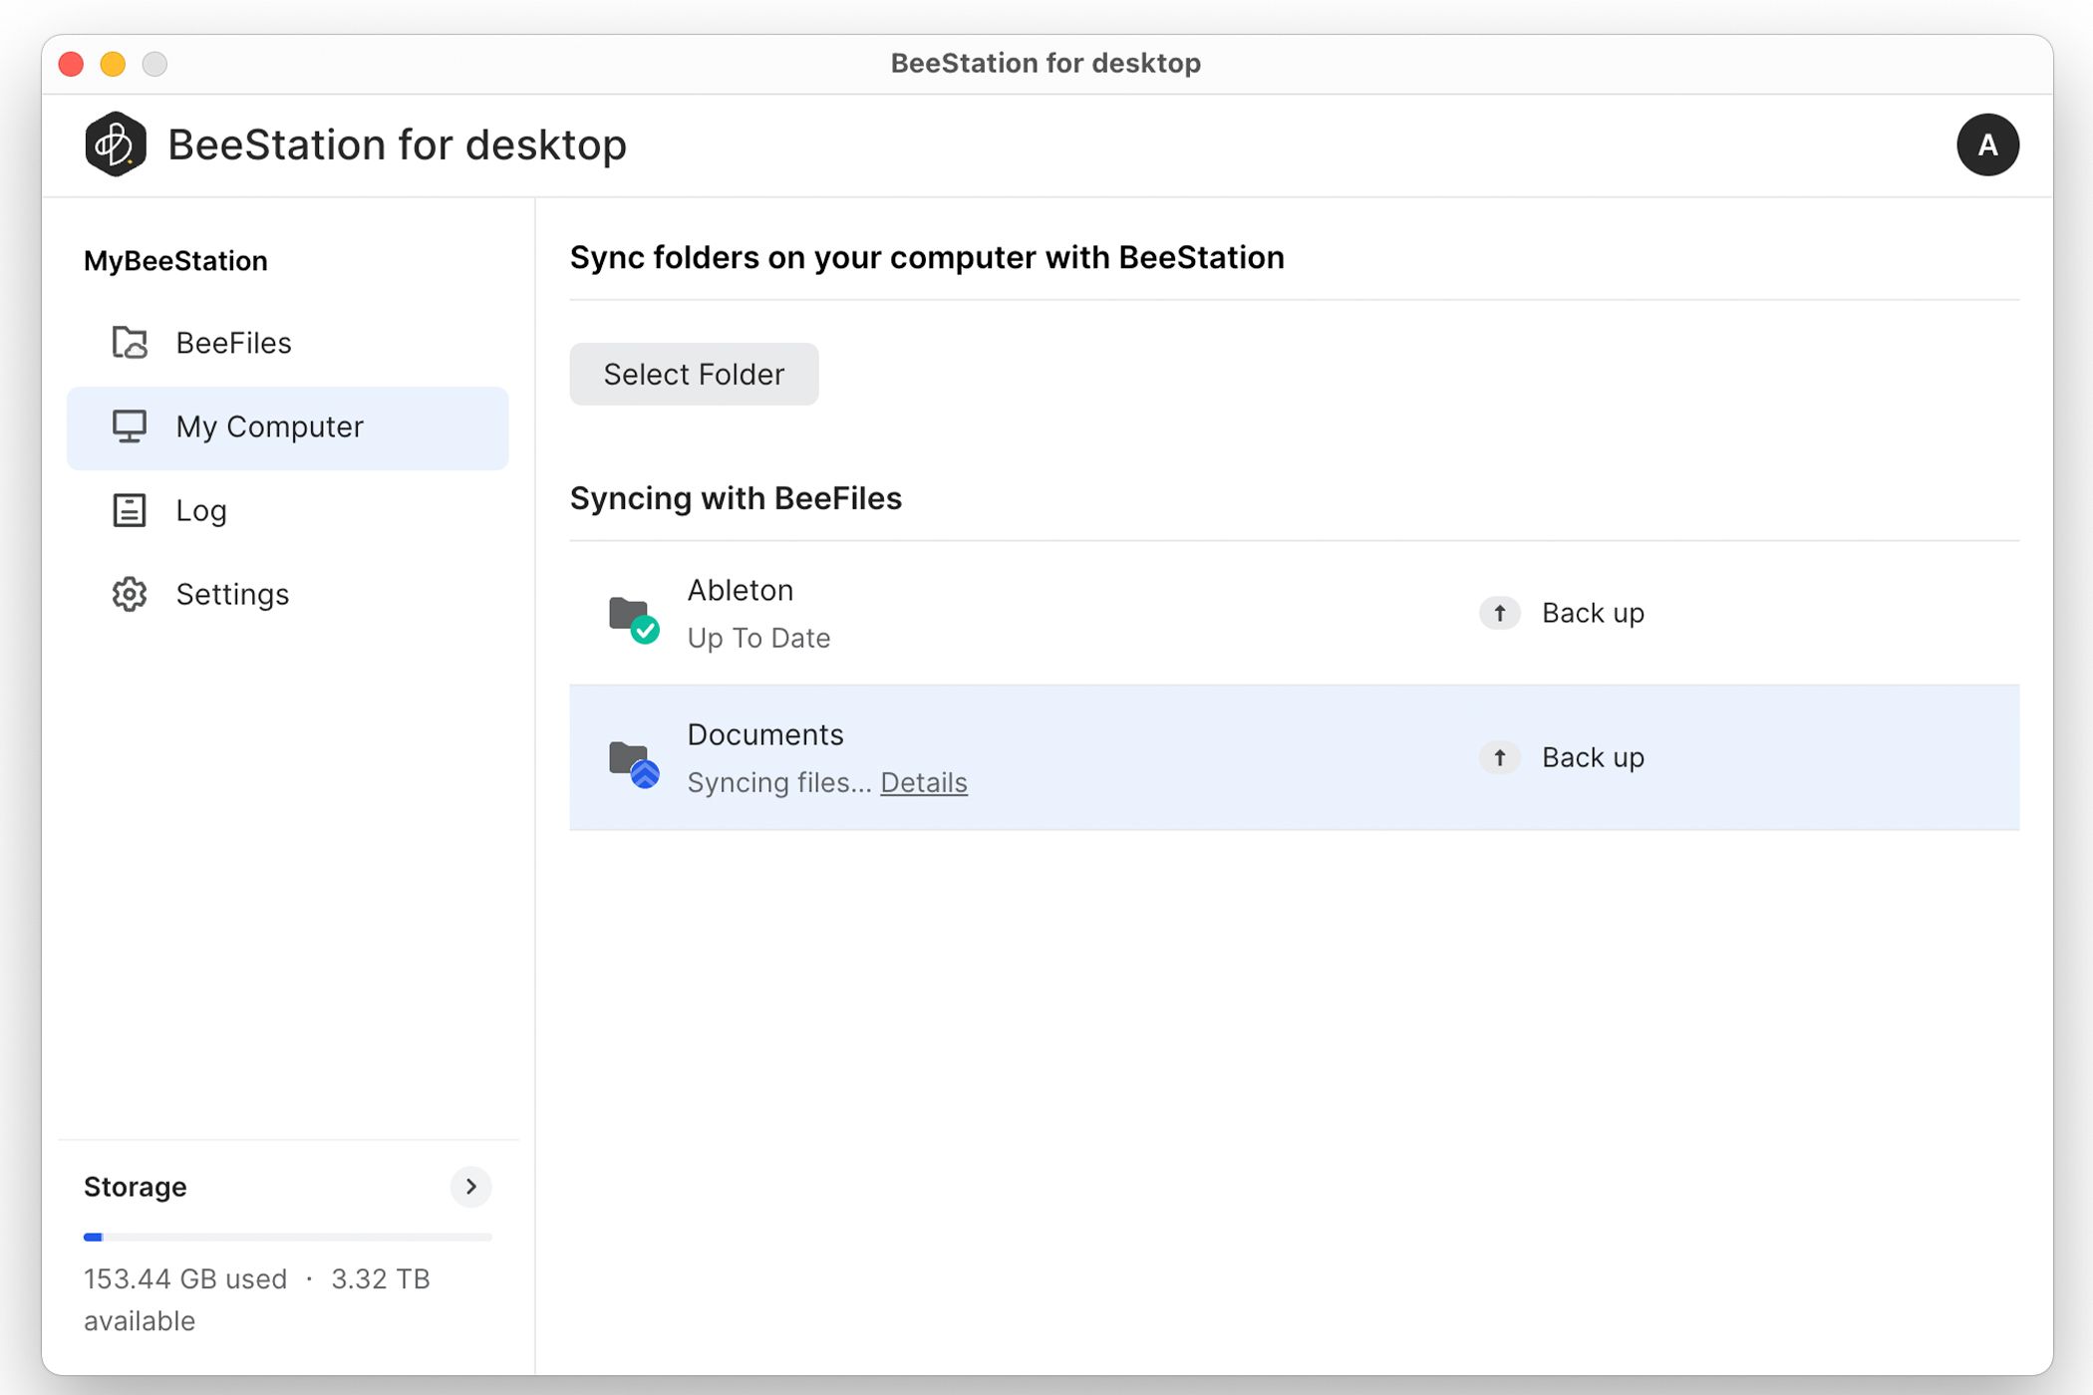Click the My Computer monitor icon
This screenshot has width=2093, height=1395.
pos(130,426)
